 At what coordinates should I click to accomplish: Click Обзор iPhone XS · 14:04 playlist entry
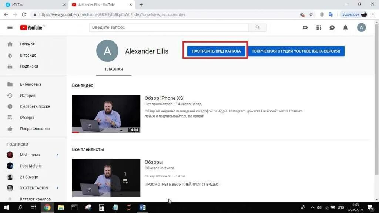[165, 176]
